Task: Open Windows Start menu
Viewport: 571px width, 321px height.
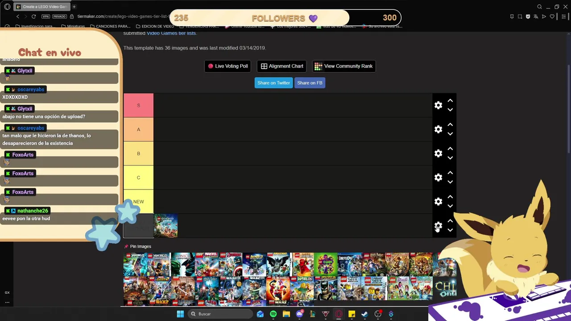Action: (180, 314)
